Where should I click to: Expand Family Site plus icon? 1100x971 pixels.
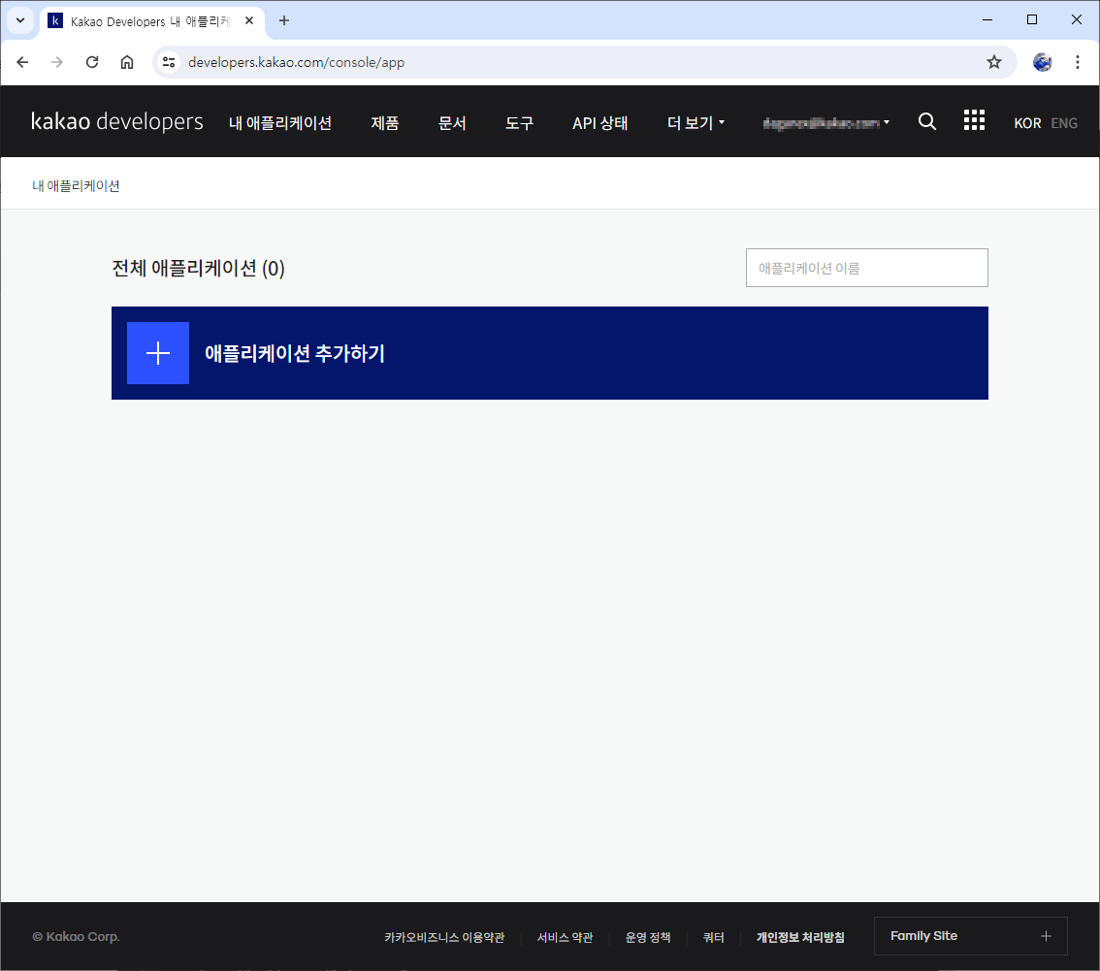tap(1046, 936)
